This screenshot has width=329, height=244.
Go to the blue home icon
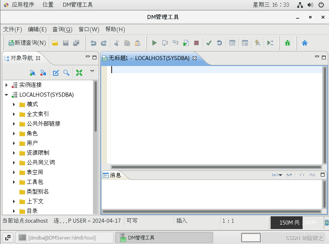(305, 43)
